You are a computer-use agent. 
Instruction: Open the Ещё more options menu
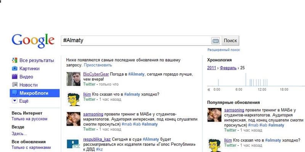[x=24, y=101]
